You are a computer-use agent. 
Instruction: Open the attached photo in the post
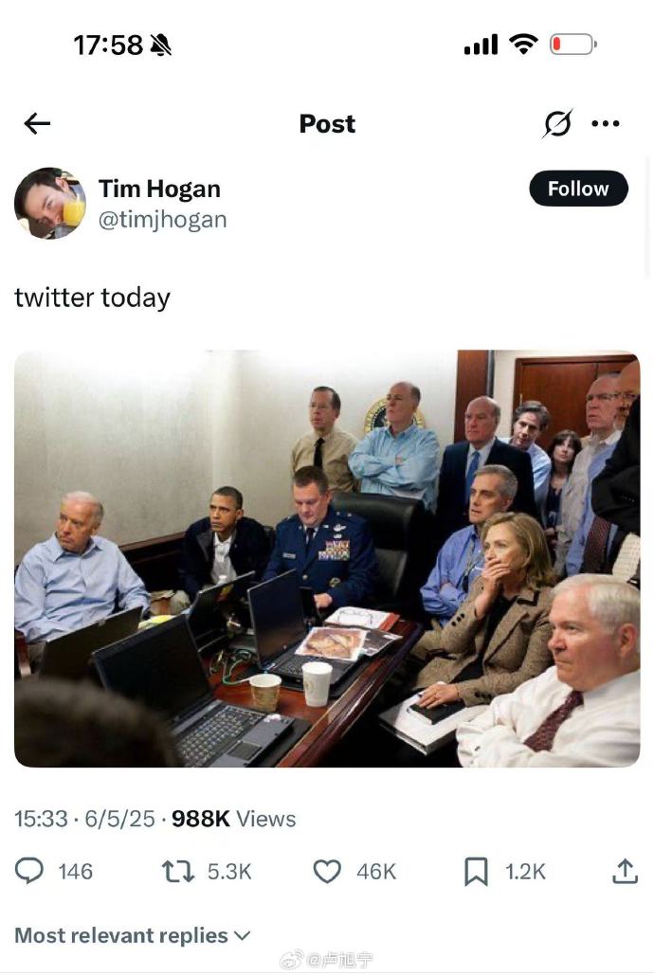(327, 558)
